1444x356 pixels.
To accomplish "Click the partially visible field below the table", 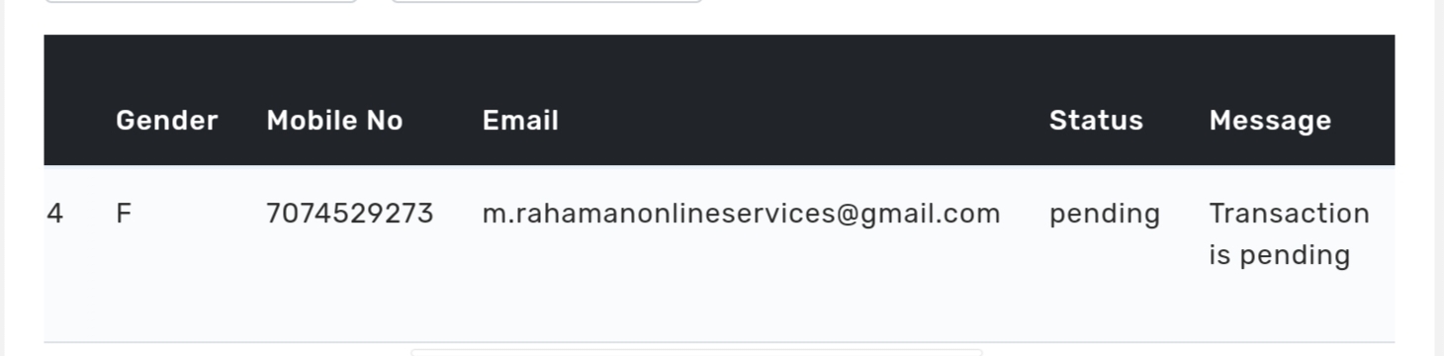I will click(696, 352).
